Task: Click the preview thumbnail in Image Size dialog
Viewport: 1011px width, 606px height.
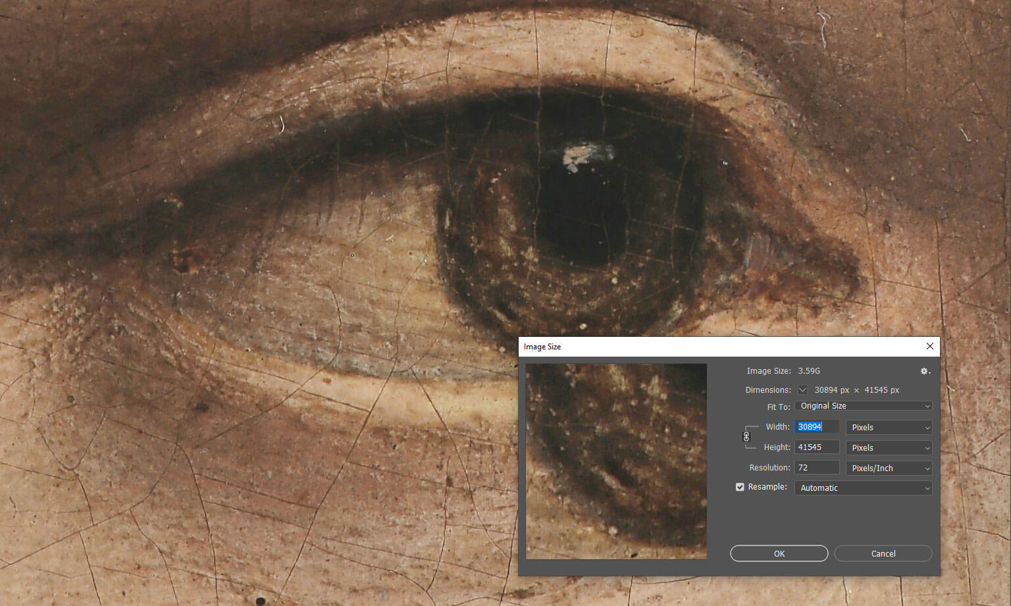Action: pos(616,461)
